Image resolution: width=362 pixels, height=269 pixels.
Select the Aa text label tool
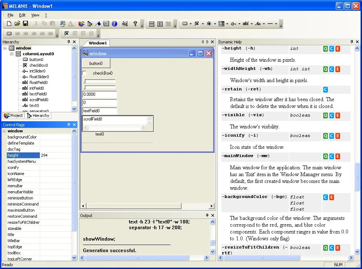(x=258, y=24)
